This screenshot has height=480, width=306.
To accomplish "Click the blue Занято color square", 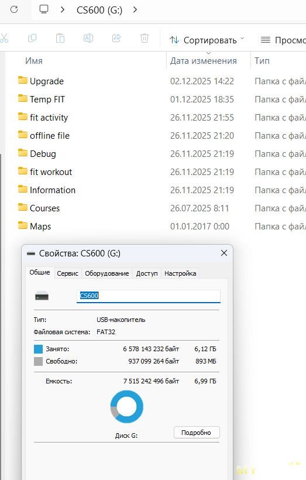I will click(x=38, y=349).
